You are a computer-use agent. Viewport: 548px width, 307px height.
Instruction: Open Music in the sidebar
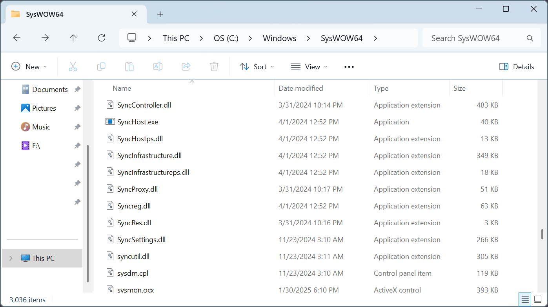pyautogui.click(x=36, y=127)
